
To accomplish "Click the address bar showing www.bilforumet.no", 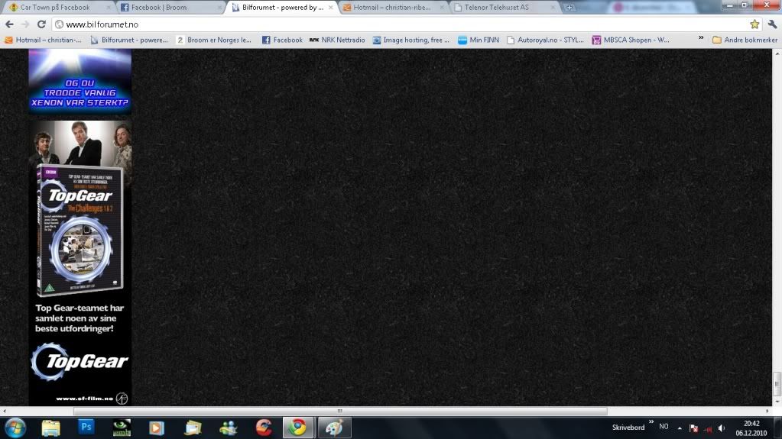I will pos(382,24).
